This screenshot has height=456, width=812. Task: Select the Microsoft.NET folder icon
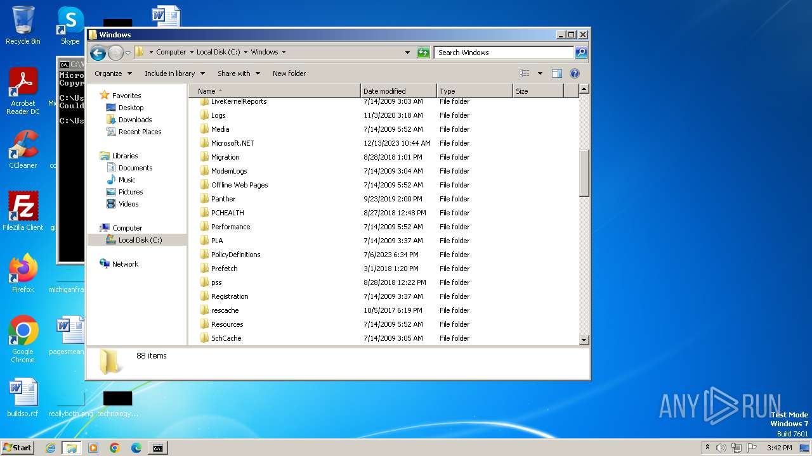[x=204, y=143]
